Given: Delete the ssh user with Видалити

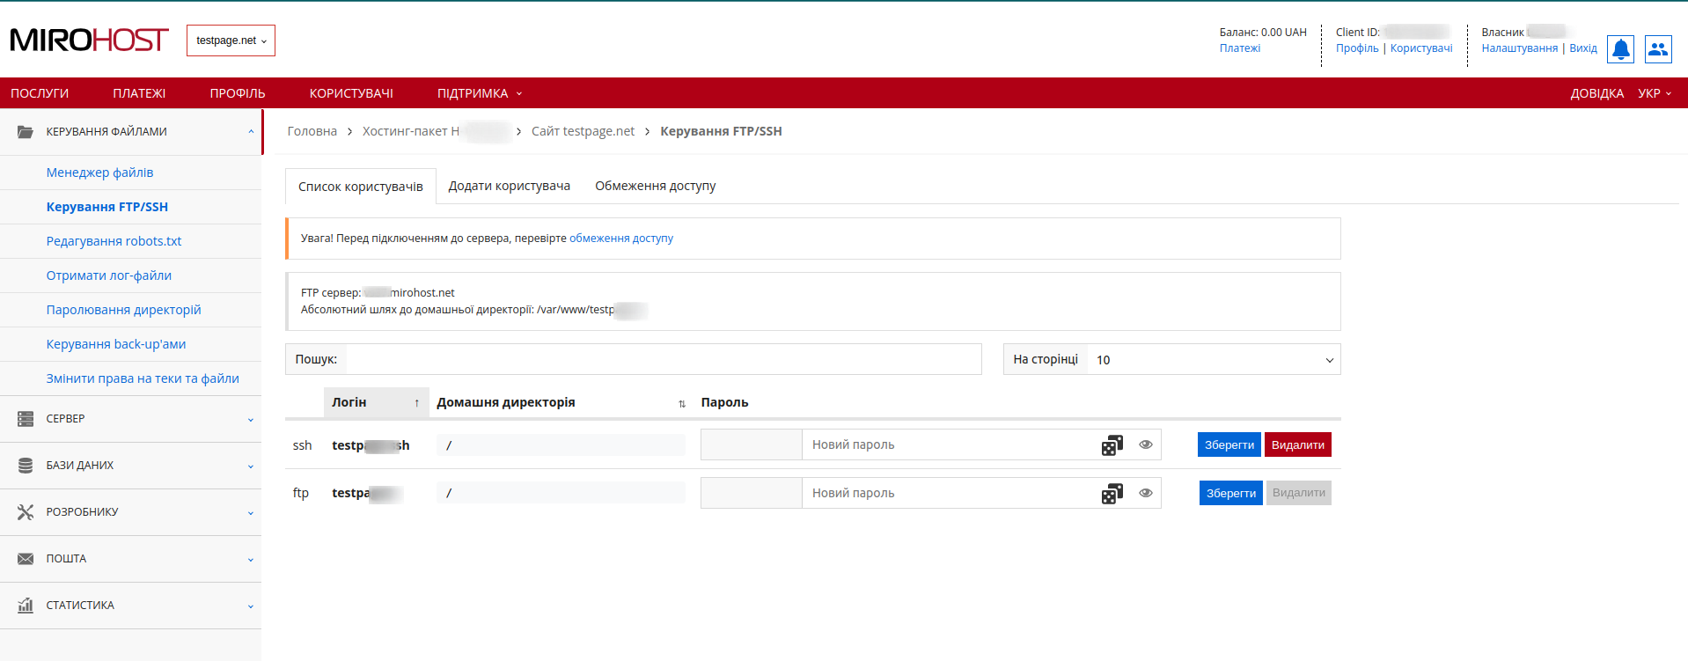Looking at the screenshot, I should click(x=1298, y=444).
